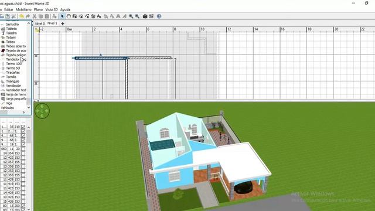
Task: Switch to the Nivel 0 tab
Action: tap(40, 23)
